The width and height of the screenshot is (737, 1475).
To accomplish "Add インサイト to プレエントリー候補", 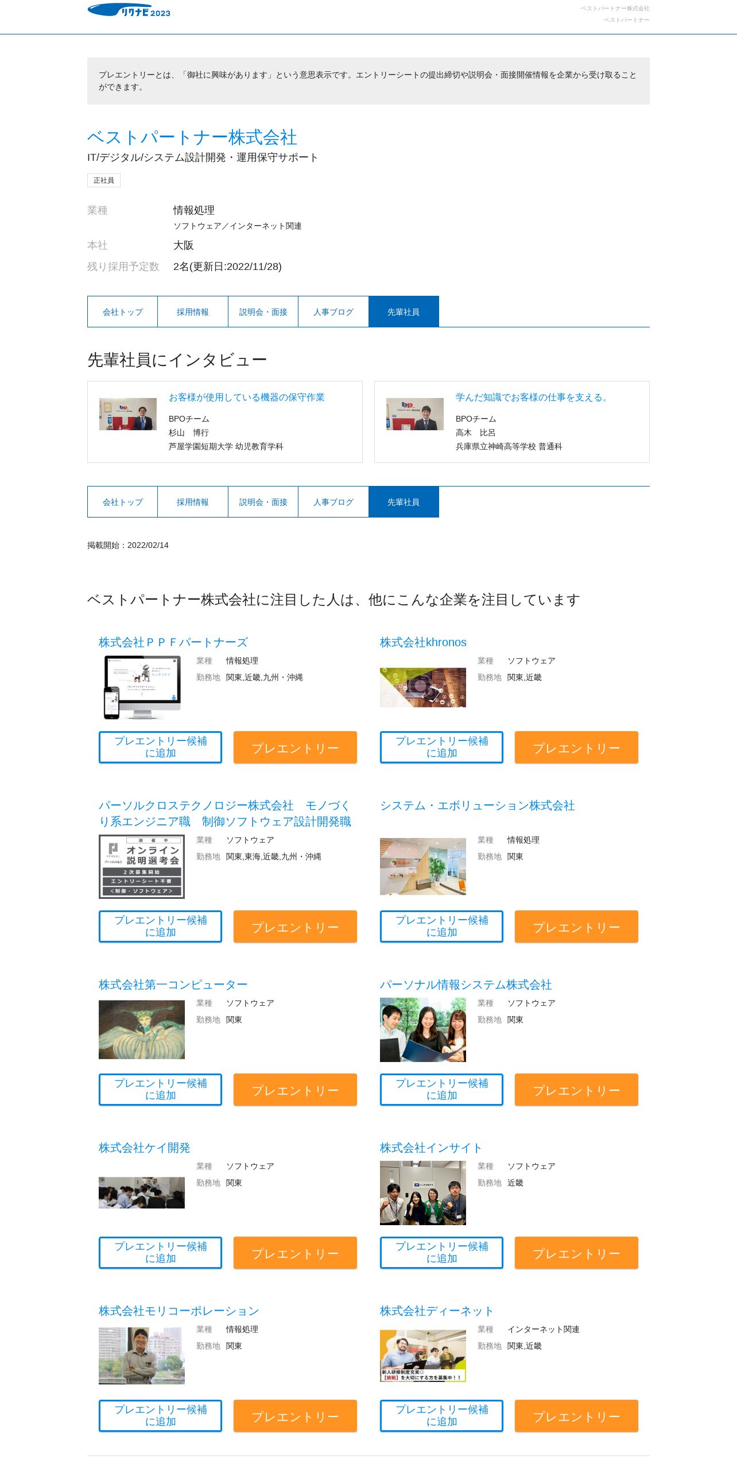I will pos(441,1253).
